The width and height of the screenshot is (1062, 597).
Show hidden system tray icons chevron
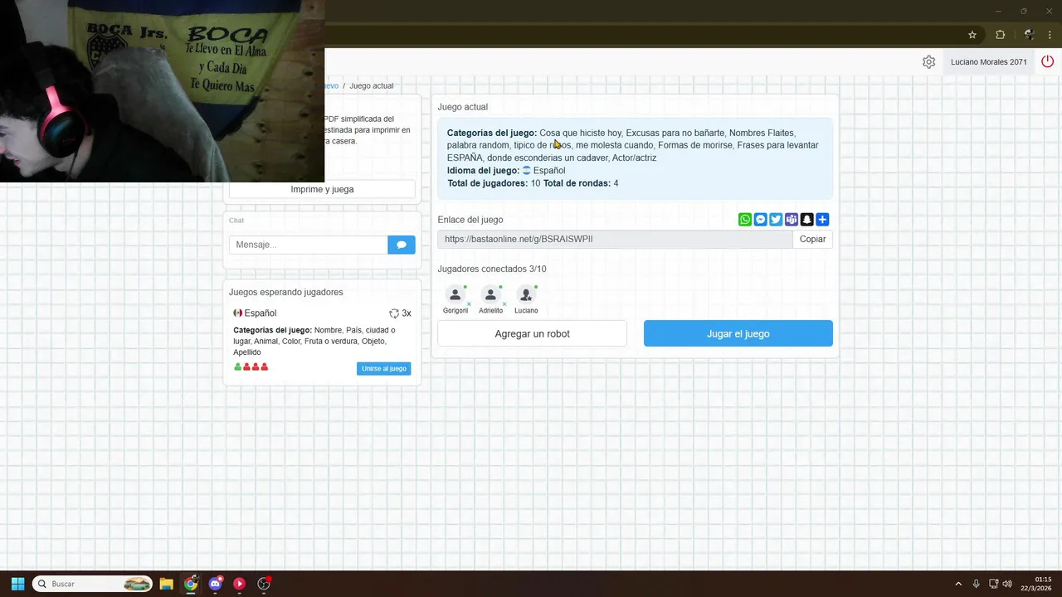[958, 584]
